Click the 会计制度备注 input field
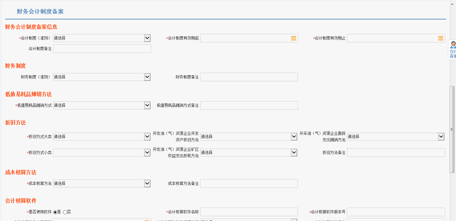The width and height of the screenshot is (456, 221). click(102, 48)
